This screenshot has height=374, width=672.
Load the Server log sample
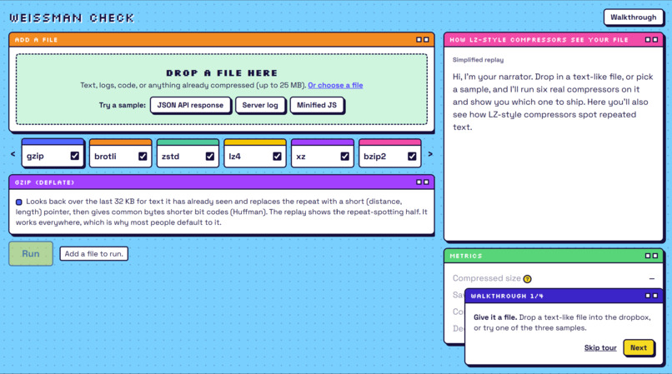[260, 105]
